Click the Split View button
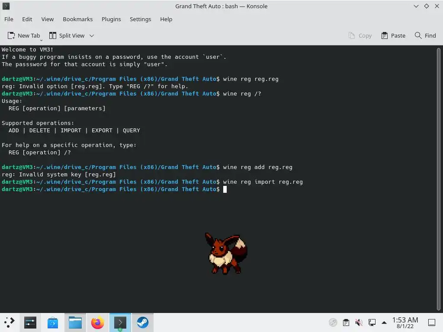Image resolution: width=443 pixels, height=332 pixels. point(67,35)
